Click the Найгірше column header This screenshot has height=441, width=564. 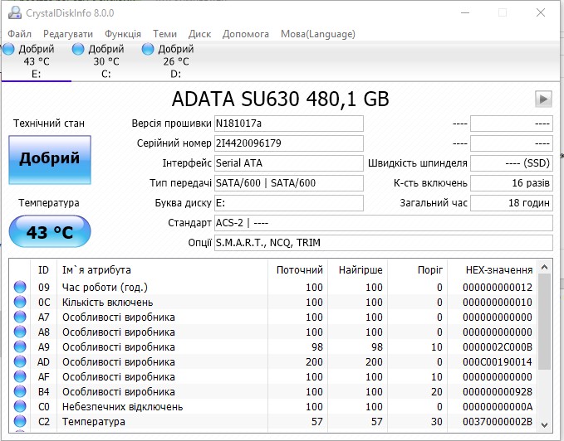pyautogui.click(x=357, y=270)
